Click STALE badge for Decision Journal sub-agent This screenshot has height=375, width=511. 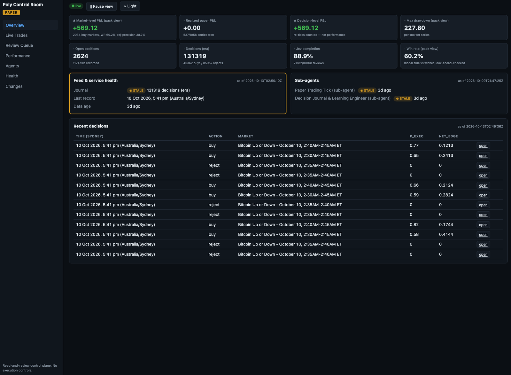pyautogui.click(x=403, y=98)
